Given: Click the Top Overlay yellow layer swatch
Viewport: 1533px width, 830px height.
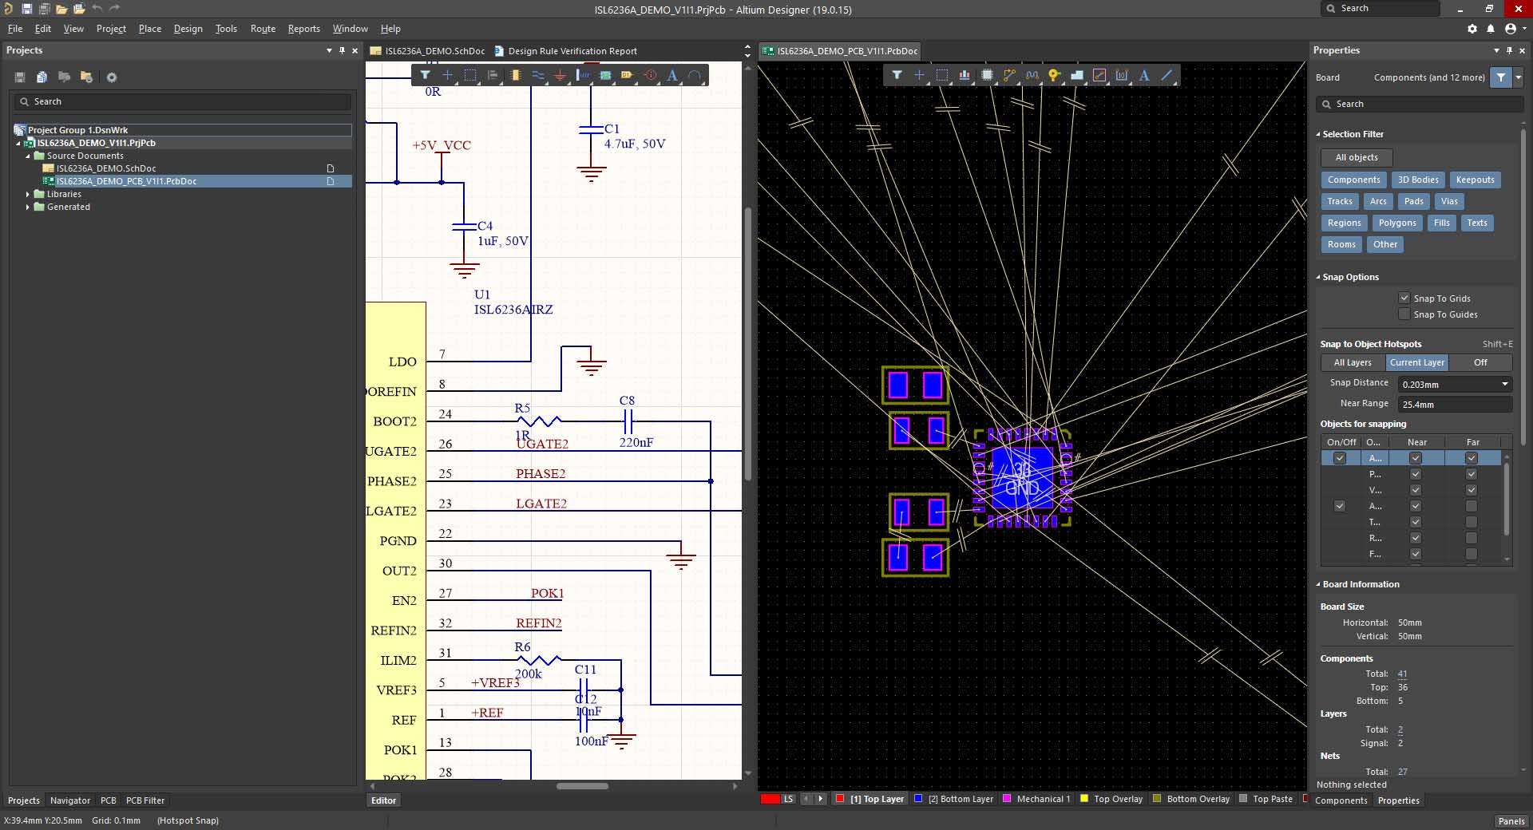Looking at the screenshot, I should click(x=1084, y=799).
